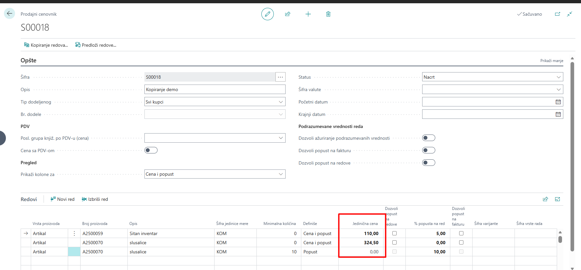Image resolution: width=581 pixels, height=270 pixels.
Task: Click the pencil edit icon
Action: 268,14
